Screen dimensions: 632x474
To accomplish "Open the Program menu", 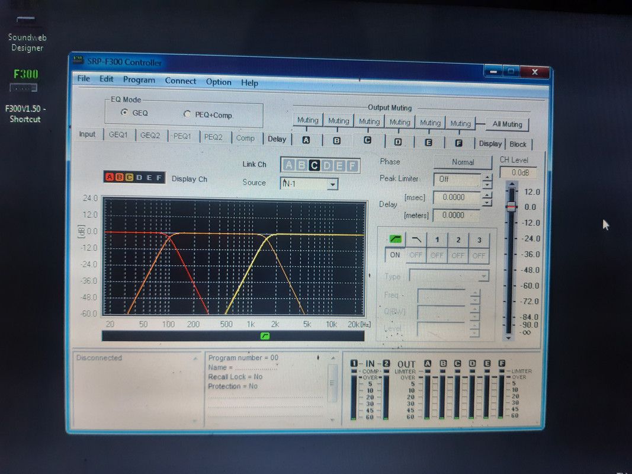I will pyautogui.click(x=139, y=80).
